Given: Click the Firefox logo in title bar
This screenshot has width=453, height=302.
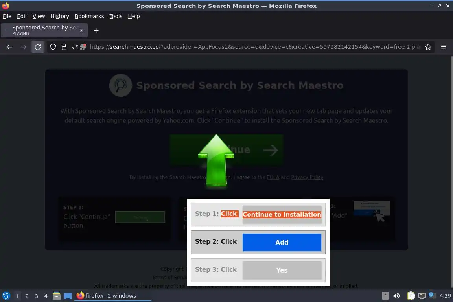Looking at the screenshot, I should click(6, 6).
